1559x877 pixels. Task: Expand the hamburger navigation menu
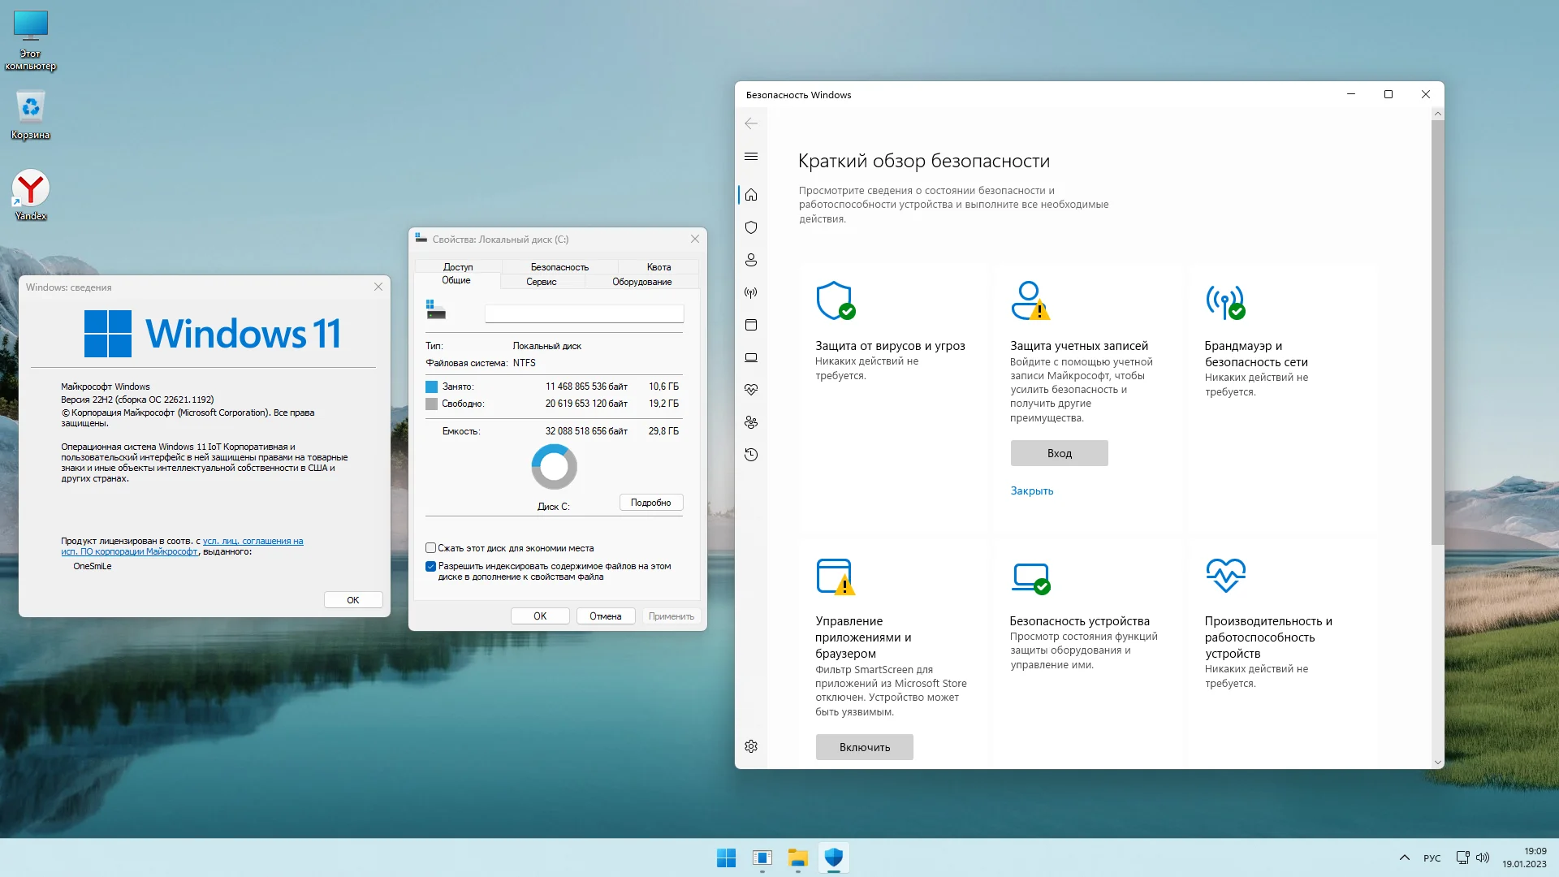(x=751, y=156)
